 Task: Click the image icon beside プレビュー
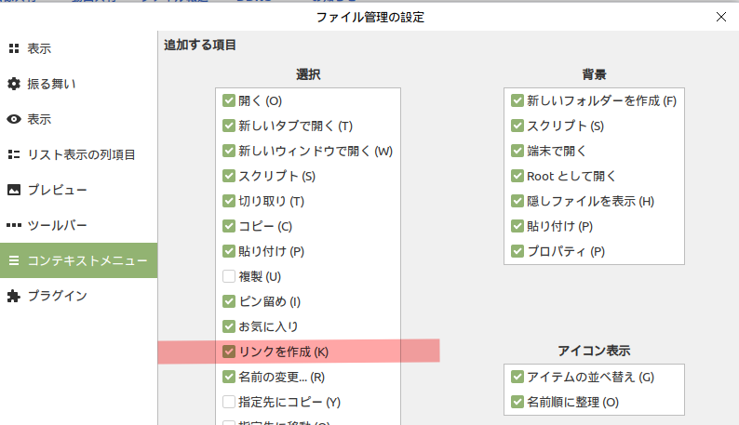[x=14, y=190]
